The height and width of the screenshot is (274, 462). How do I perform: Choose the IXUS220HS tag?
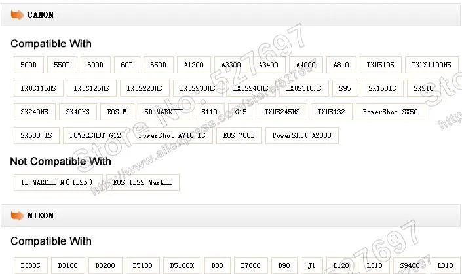pos(145,88)
